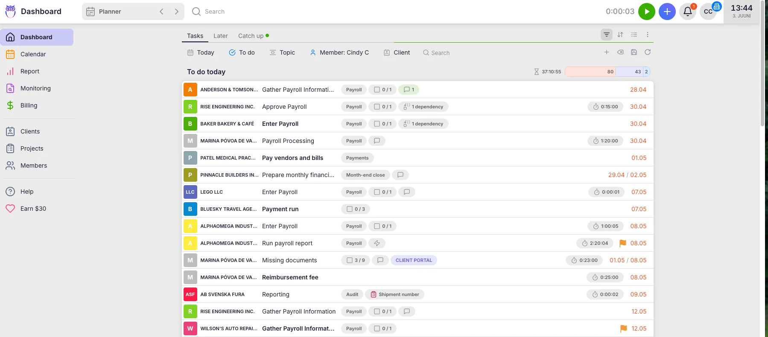Click the save filter icon
The width and height of the screenshot is (768, 337).
pyautogui.click(x=634, y=52)
